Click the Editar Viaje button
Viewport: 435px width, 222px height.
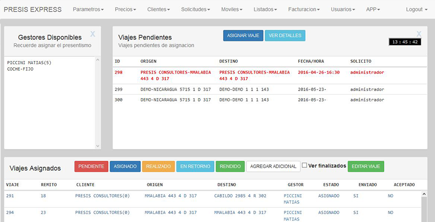pyautogui.click(x=366, y=166)
